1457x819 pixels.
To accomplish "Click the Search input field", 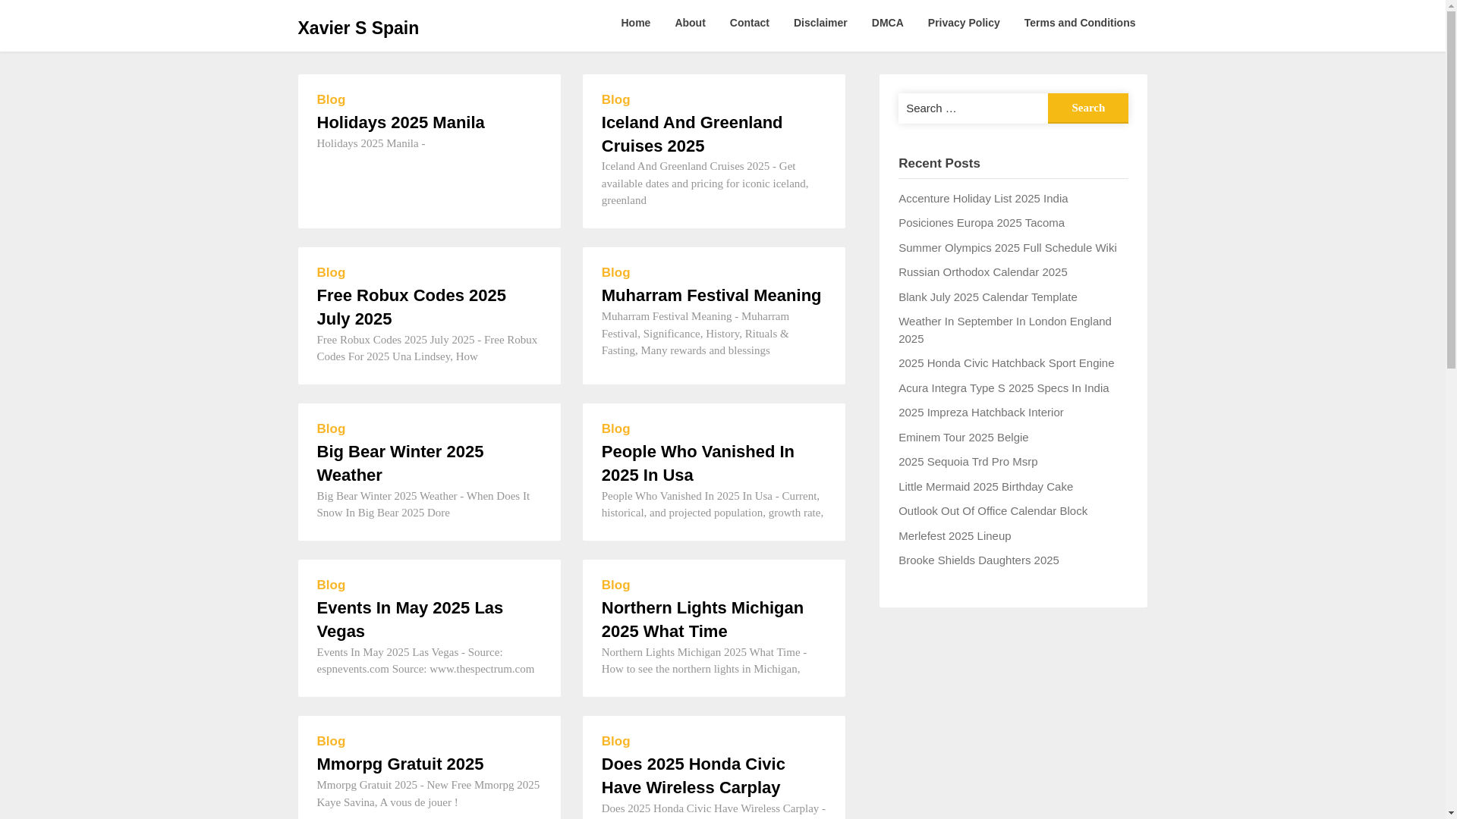I will [973, 108].
